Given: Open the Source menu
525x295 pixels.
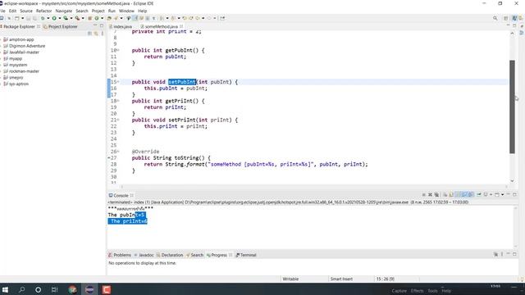Looking at the screenshot, I should [x=26, y=11].
